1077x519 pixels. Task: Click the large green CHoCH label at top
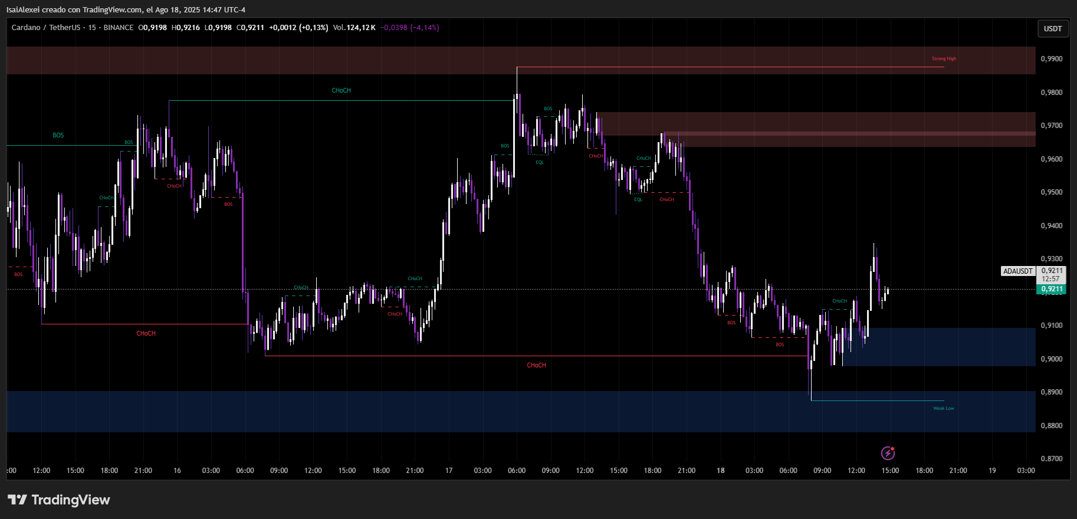341,91
